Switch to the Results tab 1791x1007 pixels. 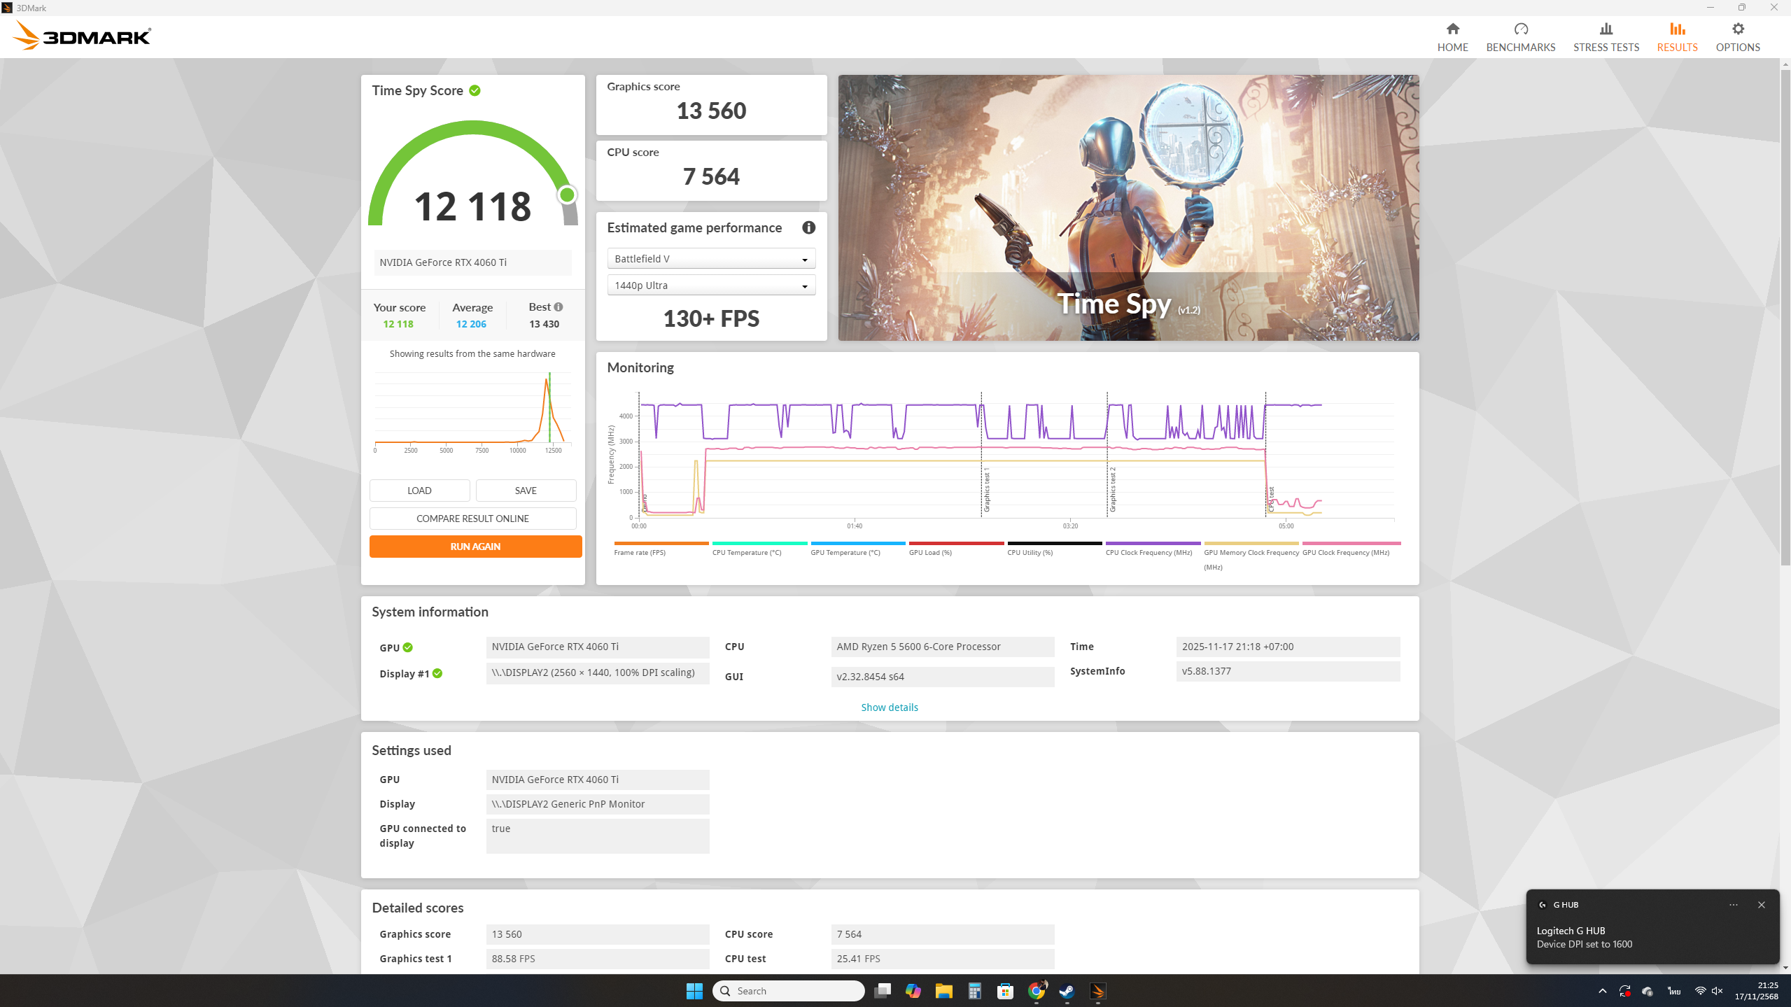1677,37
